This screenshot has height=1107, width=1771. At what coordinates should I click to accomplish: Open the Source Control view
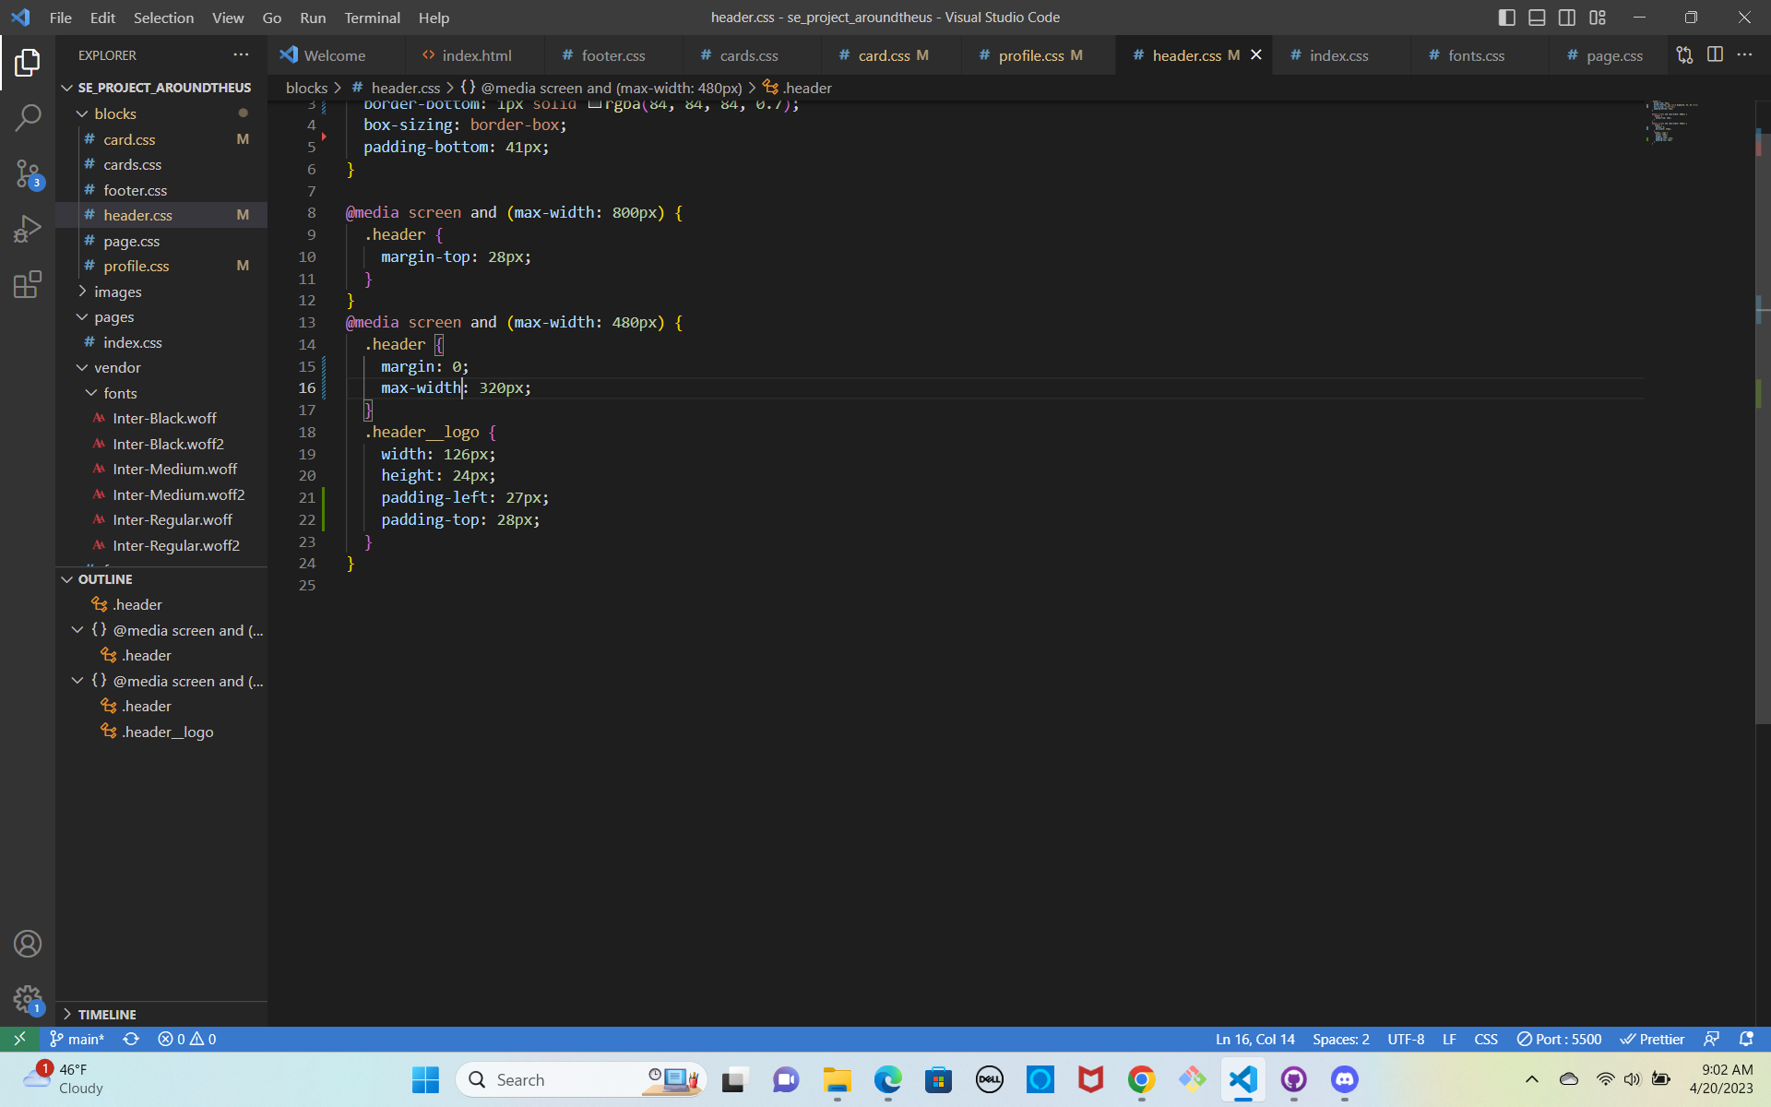29,173
